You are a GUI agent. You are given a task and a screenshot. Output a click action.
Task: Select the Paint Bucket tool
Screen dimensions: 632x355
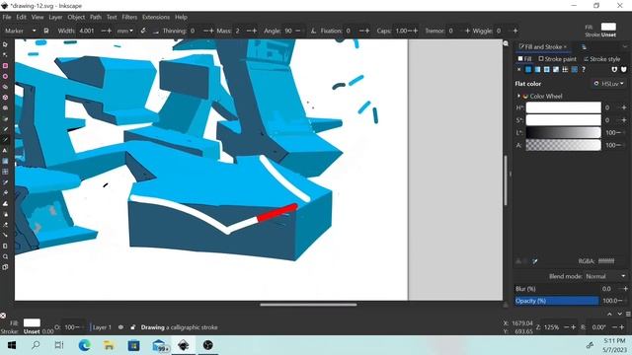point(5,193)
